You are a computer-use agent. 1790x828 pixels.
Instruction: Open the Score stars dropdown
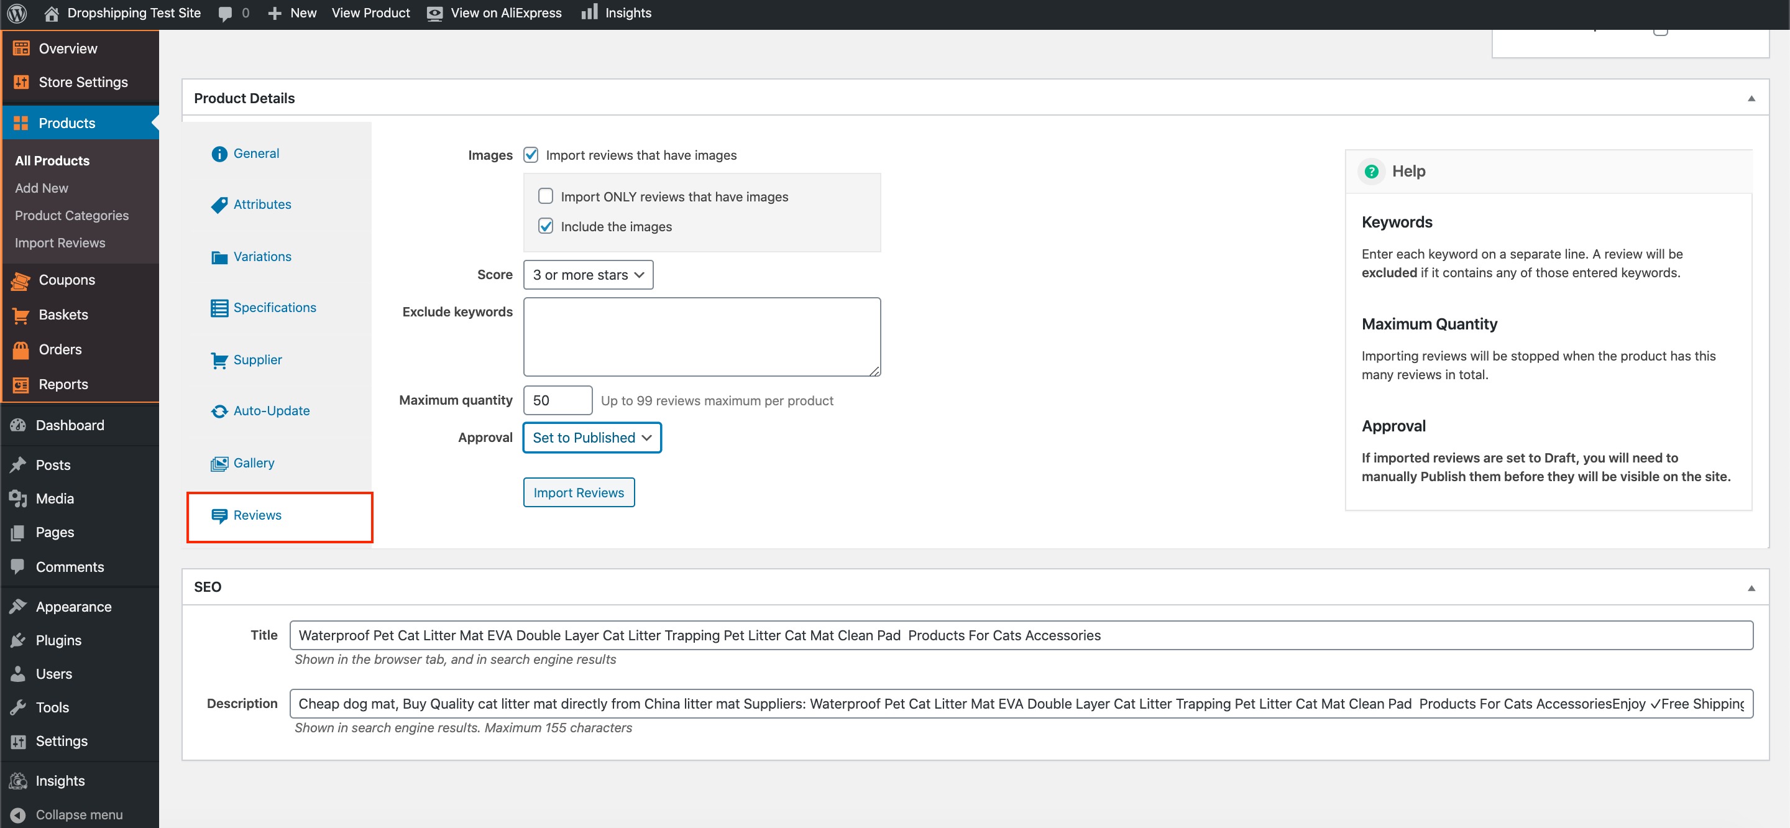coord(588,275)
